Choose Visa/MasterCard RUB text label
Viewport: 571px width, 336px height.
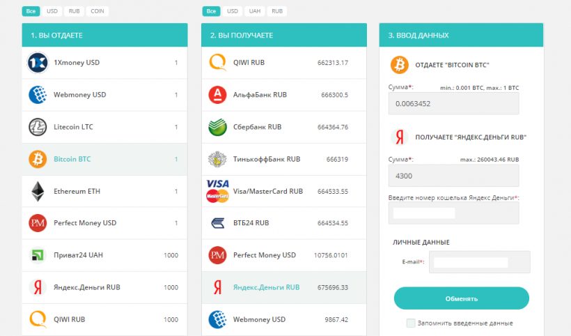coord(268,191)
